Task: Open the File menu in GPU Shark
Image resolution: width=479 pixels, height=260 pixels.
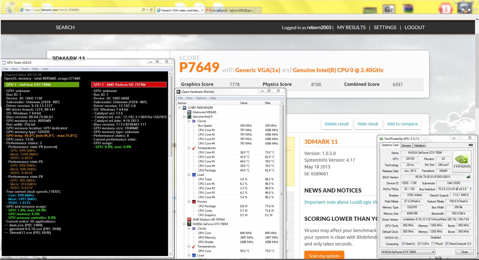Action: tap(6, 69)
